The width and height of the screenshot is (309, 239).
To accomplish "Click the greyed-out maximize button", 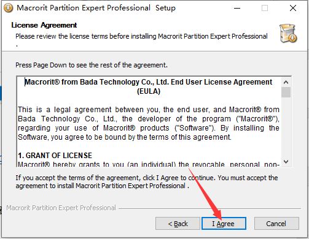I will click(x=265, y=8).
